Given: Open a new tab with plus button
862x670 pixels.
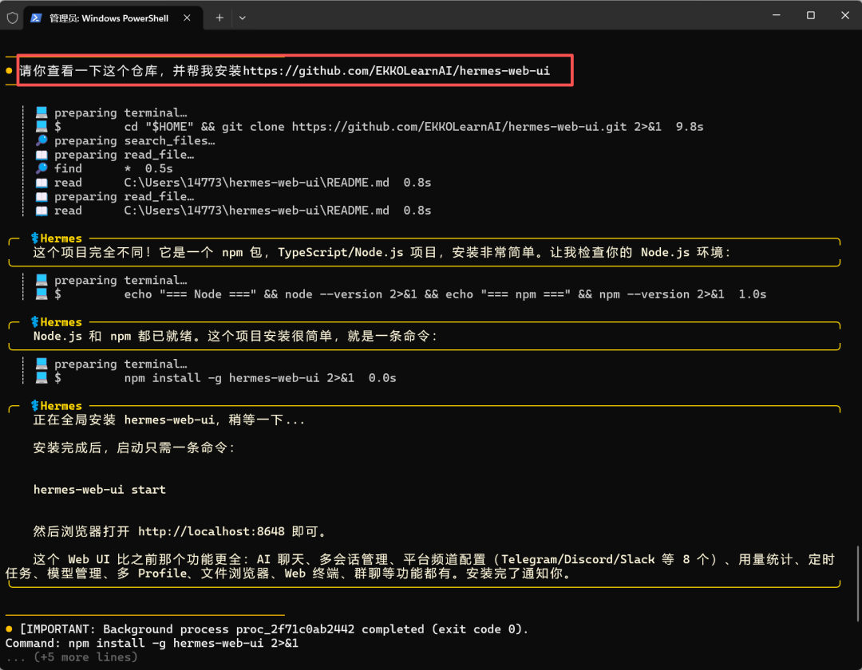Looking at the screenshot, I should pos(219,18).
